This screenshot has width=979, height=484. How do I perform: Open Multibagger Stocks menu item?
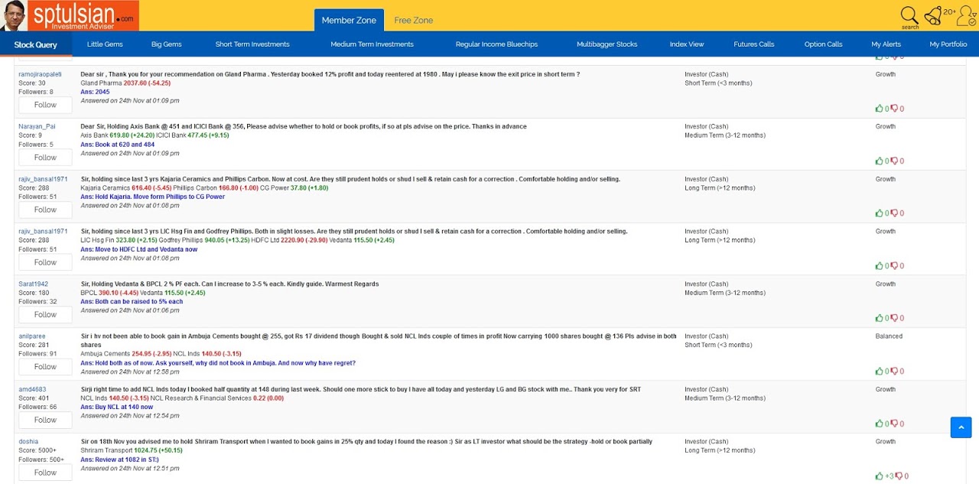click(607, 44)
